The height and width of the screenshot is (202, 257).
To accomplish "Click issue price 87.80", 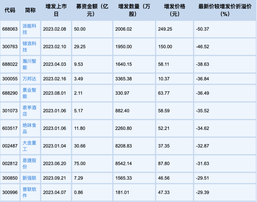I will click(x=164, y=164).
